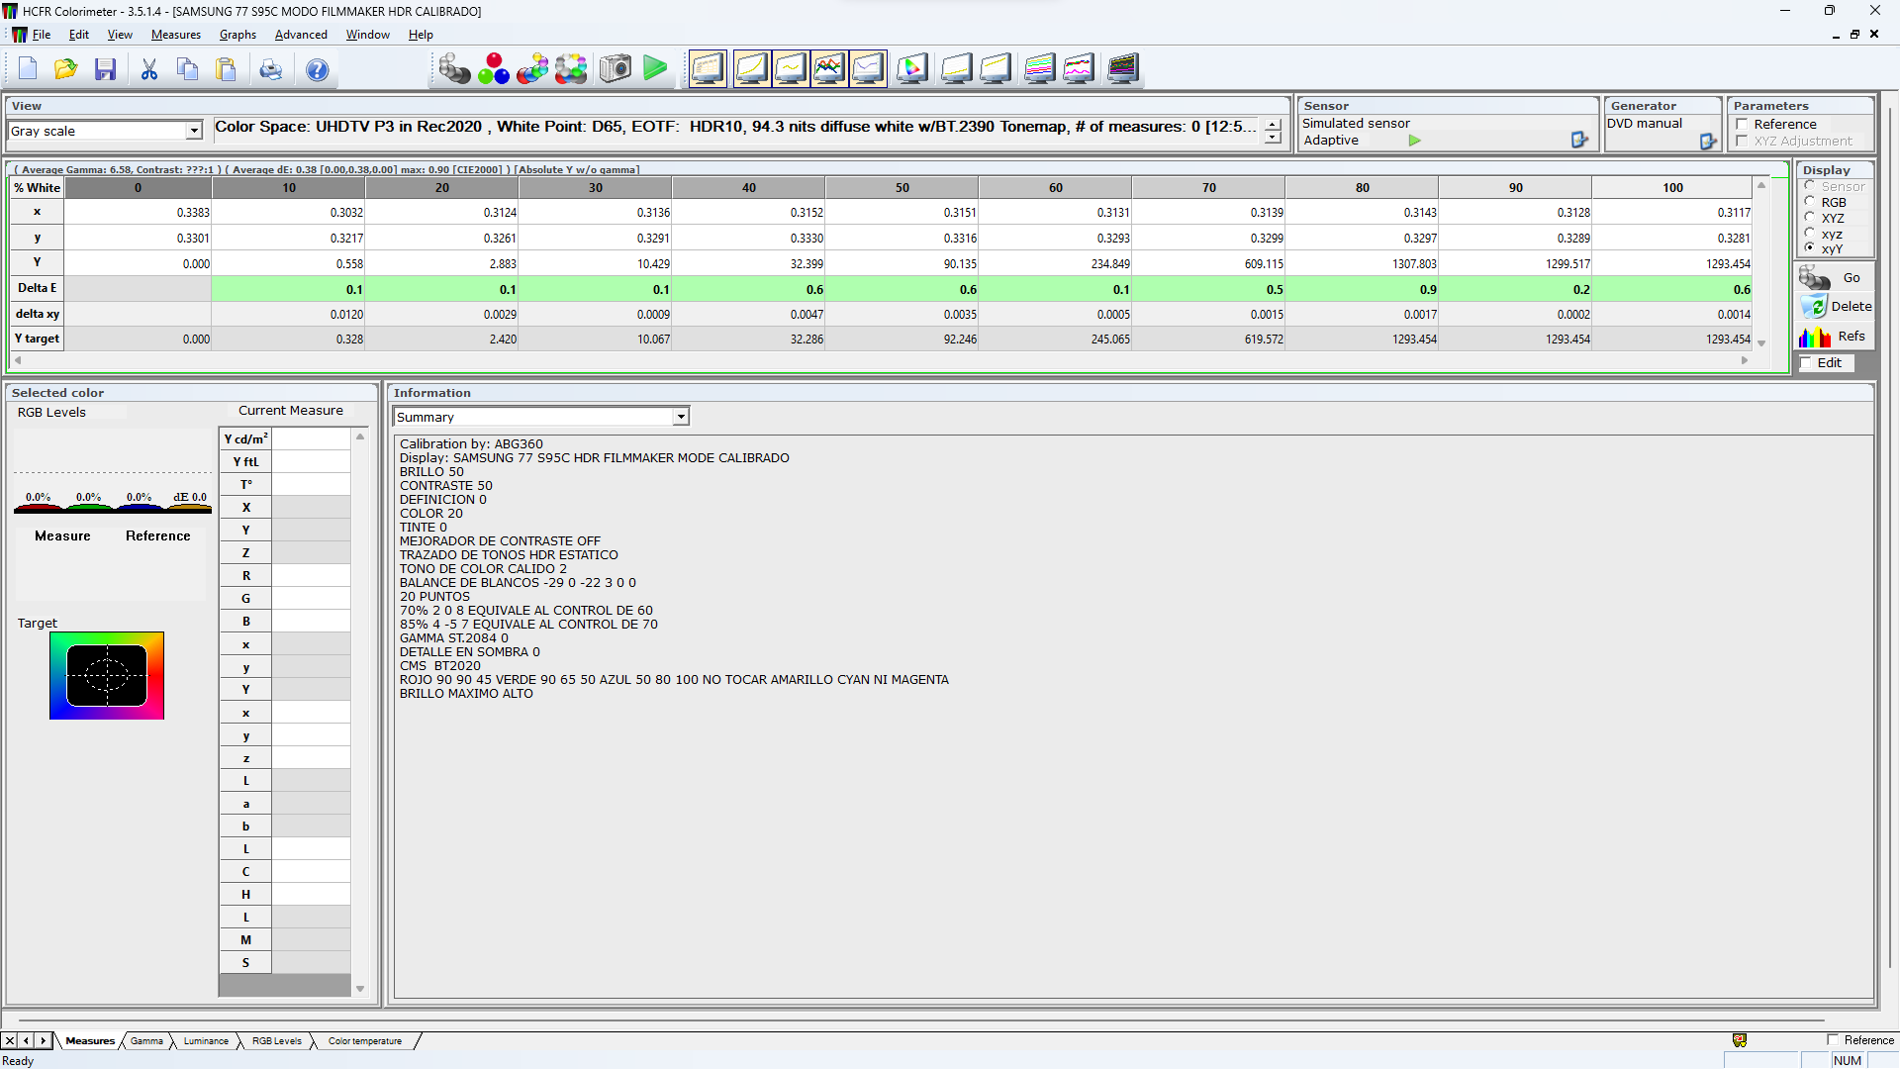Measure secondary colors with the multicolor spheres icon
Viewport: 1900px width, 1069px height.
pos(532,68)
